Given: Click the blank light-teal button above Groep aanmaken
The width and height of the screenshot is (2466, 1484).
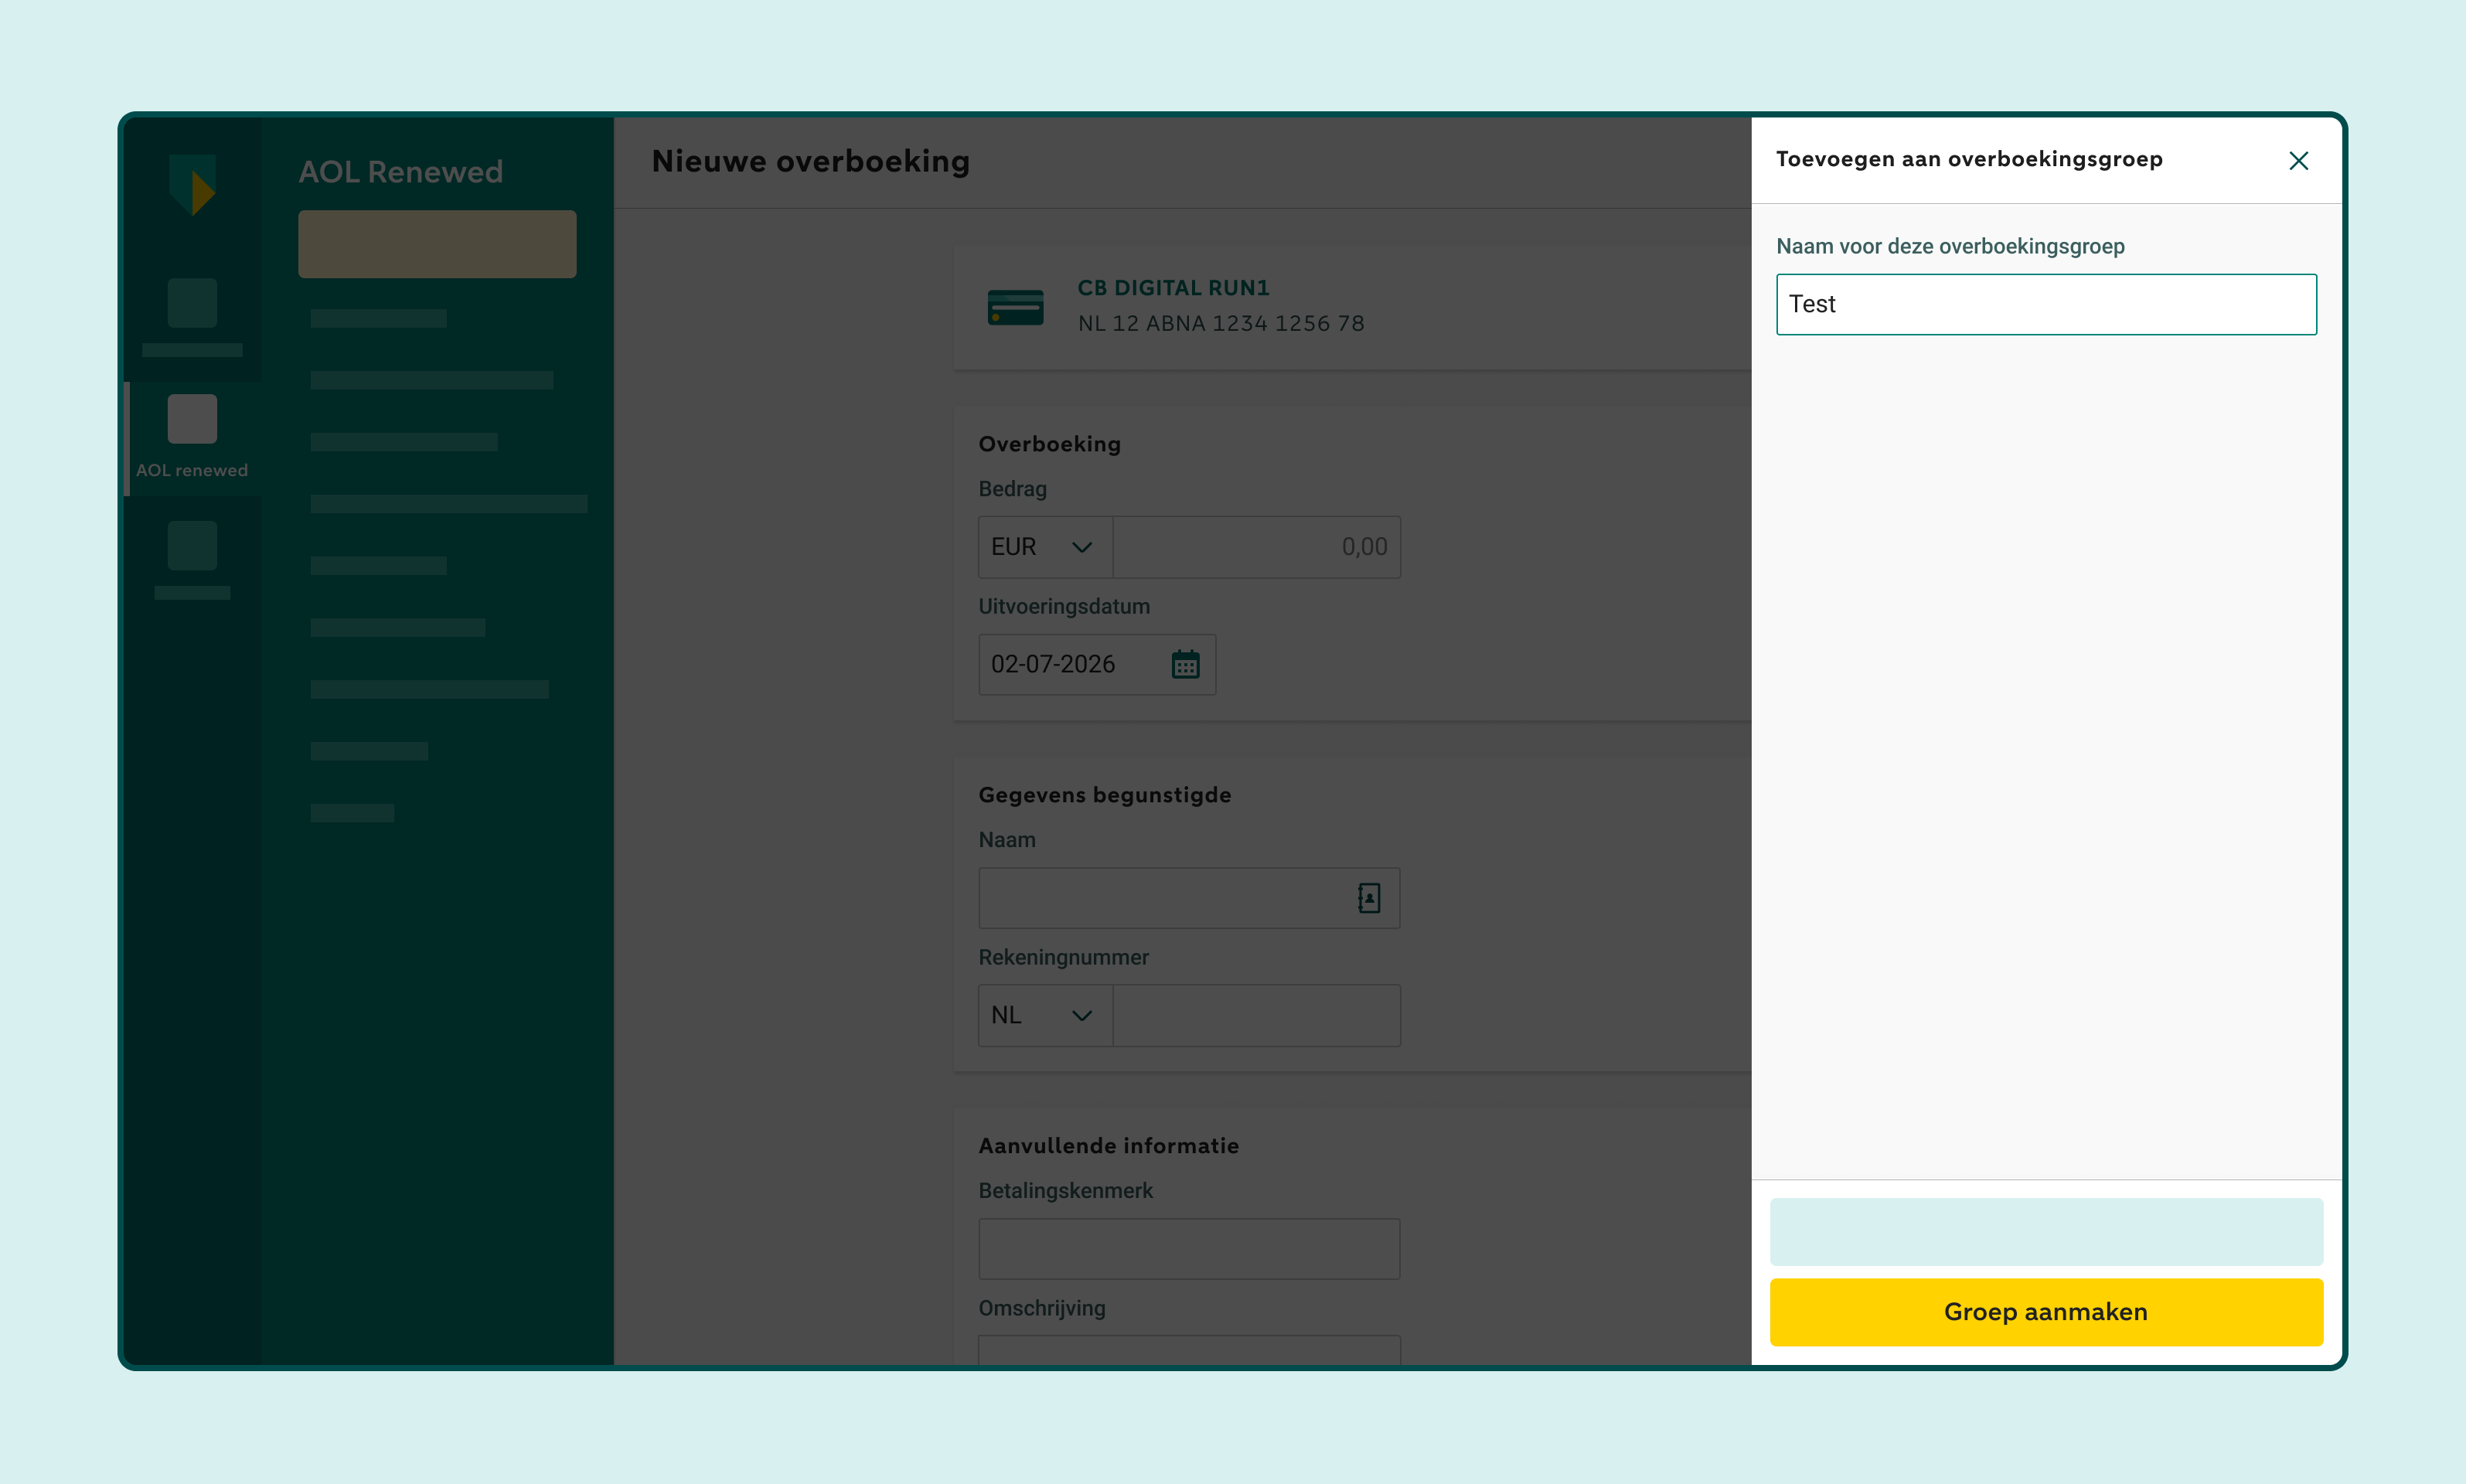Looking at the screenshot, I should pyautogui.click(x=2046, y=1231).
